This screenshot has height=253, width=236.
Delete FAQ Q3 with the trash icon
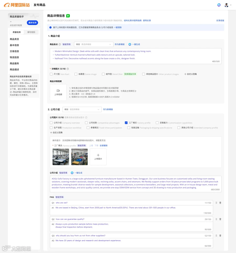coord(220,236)
